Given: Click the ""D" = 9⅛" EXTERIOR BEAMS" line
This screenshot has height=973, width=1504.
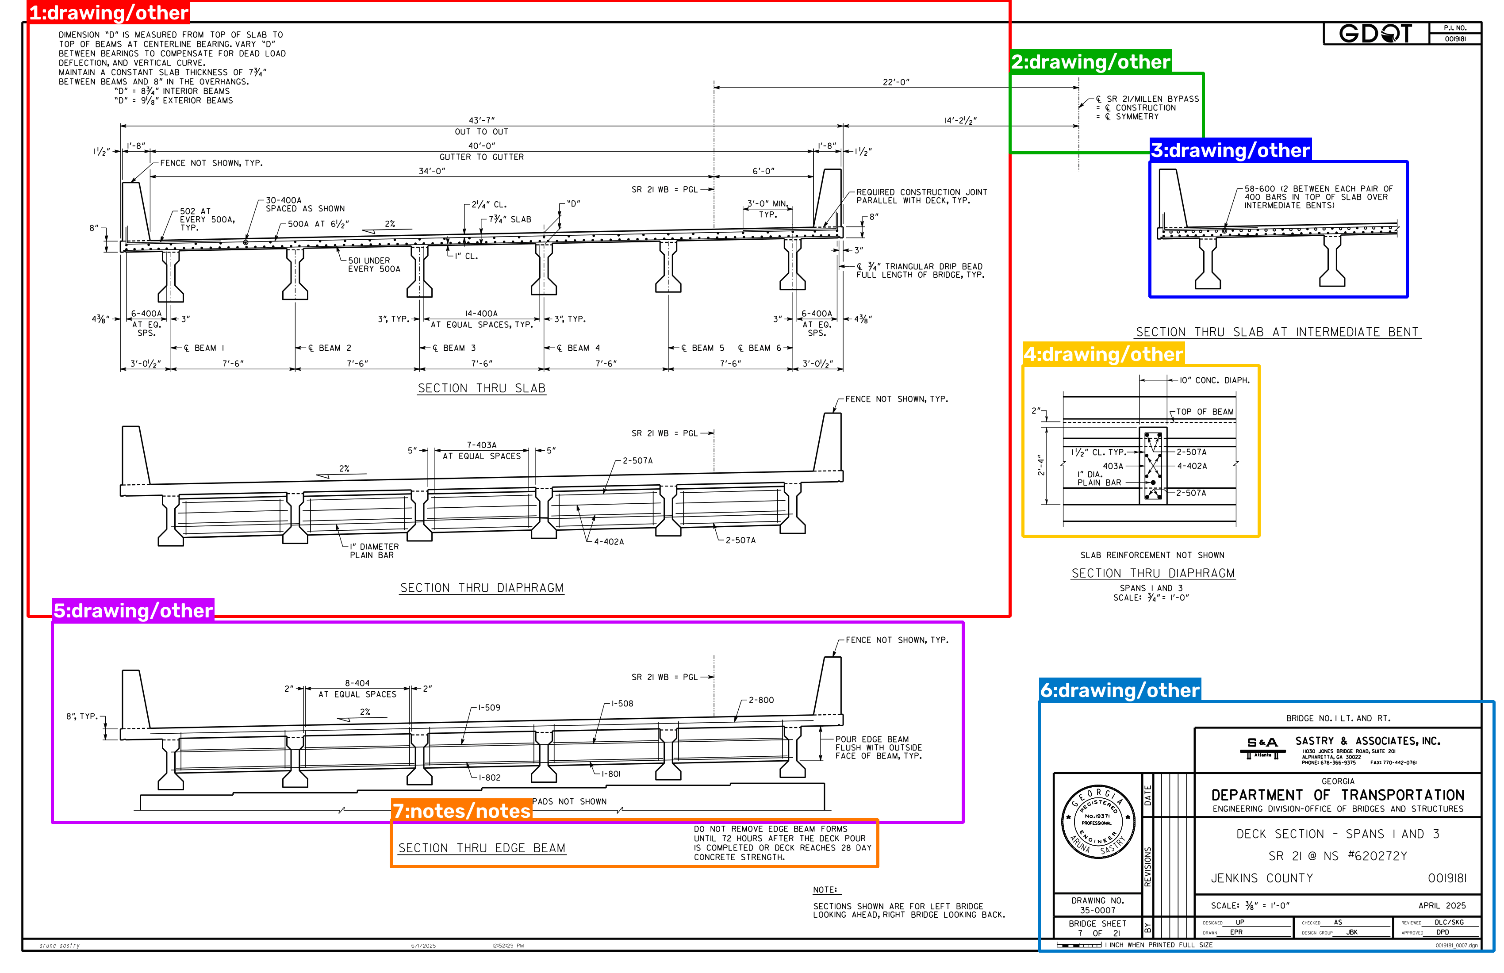Looking at the screenshot, I should pos(174,100).
